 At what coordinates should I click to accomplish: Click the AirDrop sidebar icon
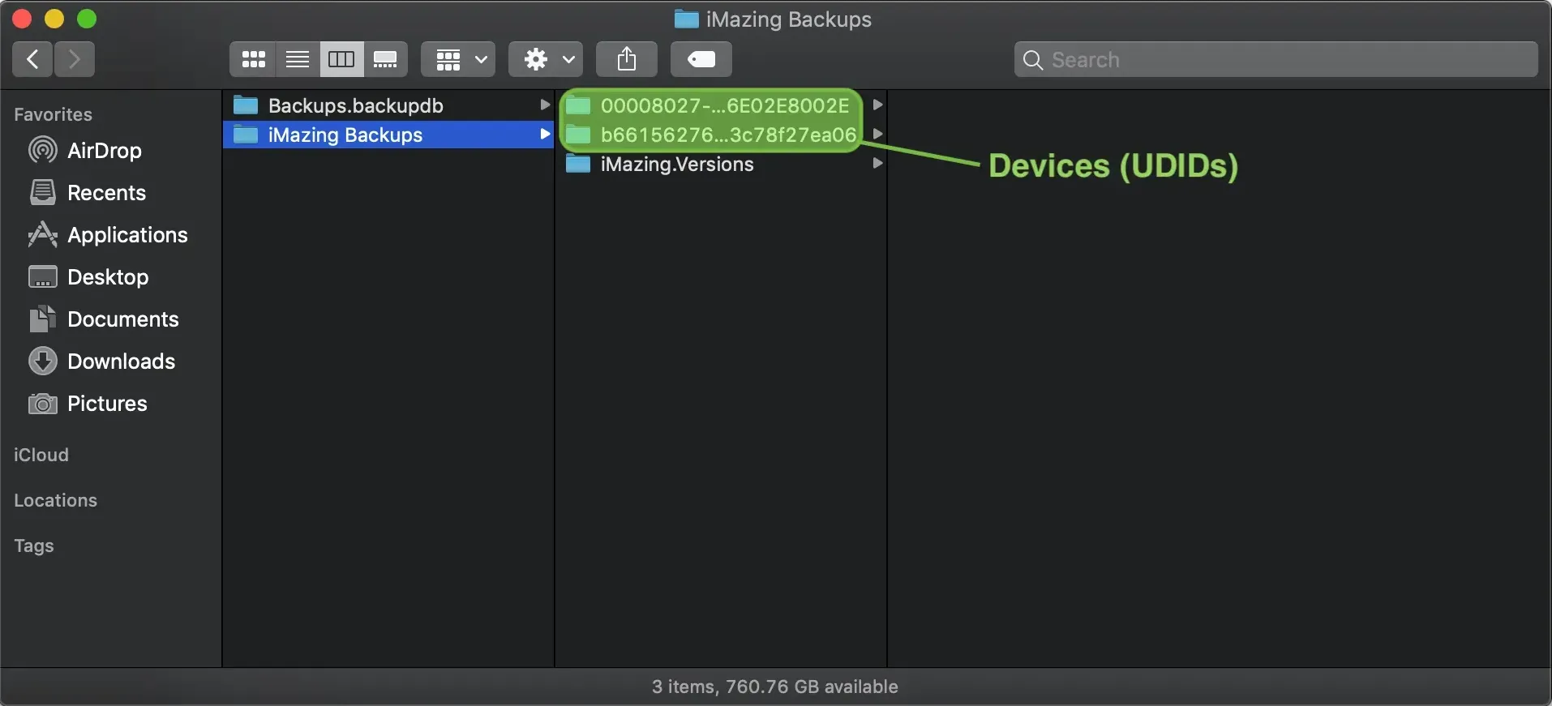coord(42,150)
